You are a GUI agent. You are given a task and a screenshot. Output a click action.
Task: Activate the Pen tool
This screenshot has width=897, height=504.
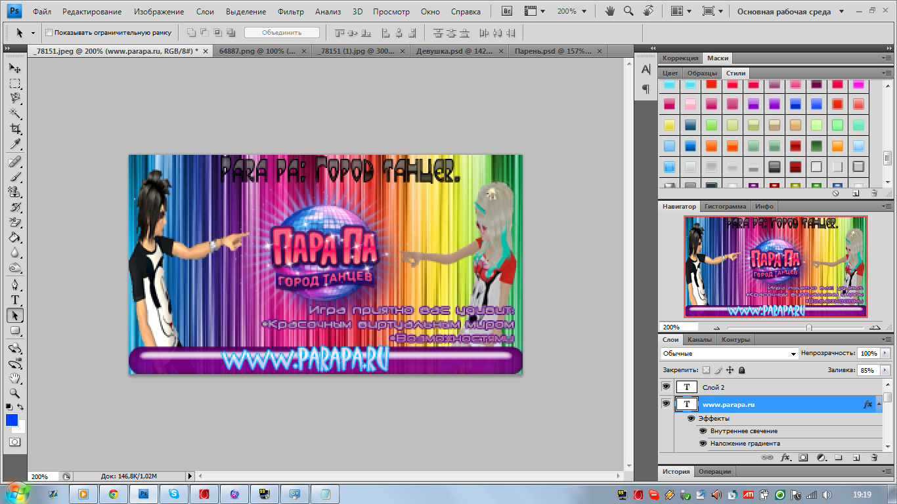15,285
